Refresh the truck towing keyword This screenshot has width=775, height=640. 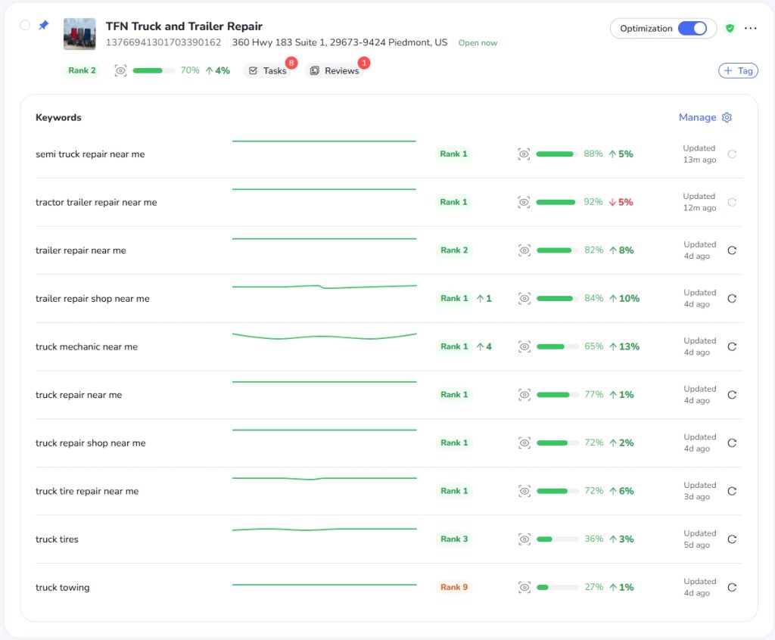tap(732, 587)
